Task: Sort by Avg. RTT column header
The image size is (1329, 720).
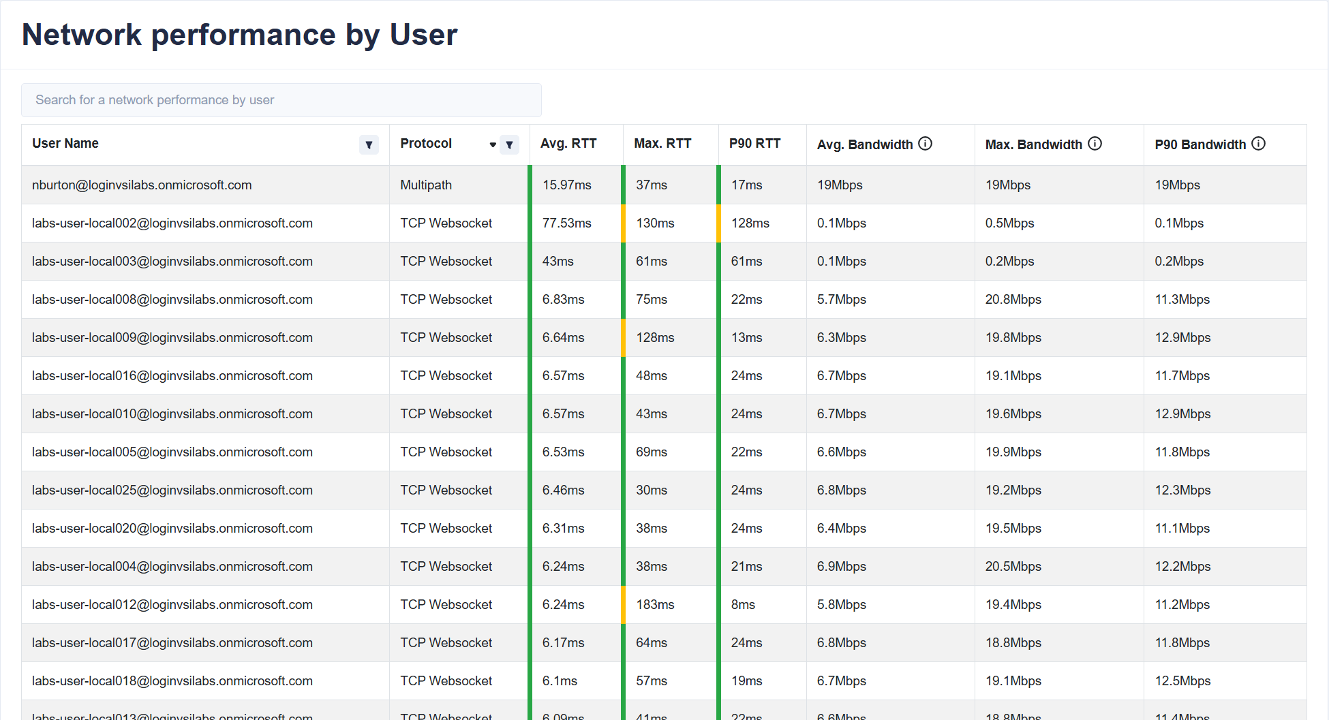Action: tap(568, 144)
